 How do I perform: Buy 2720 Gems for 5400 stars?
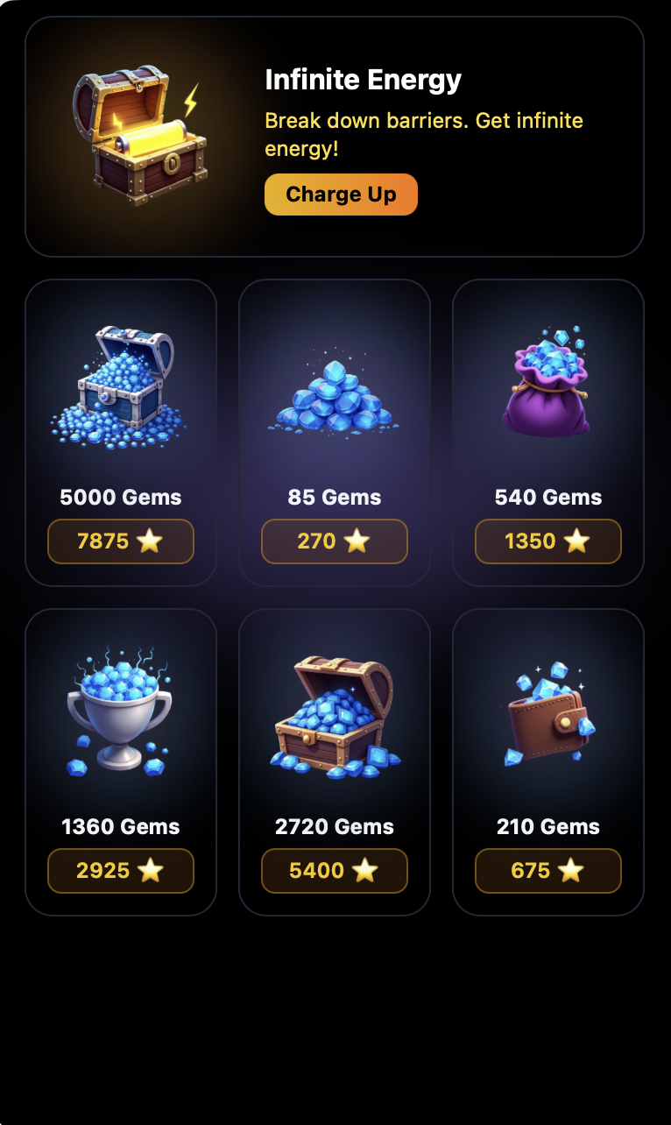(x=335, y=871)
